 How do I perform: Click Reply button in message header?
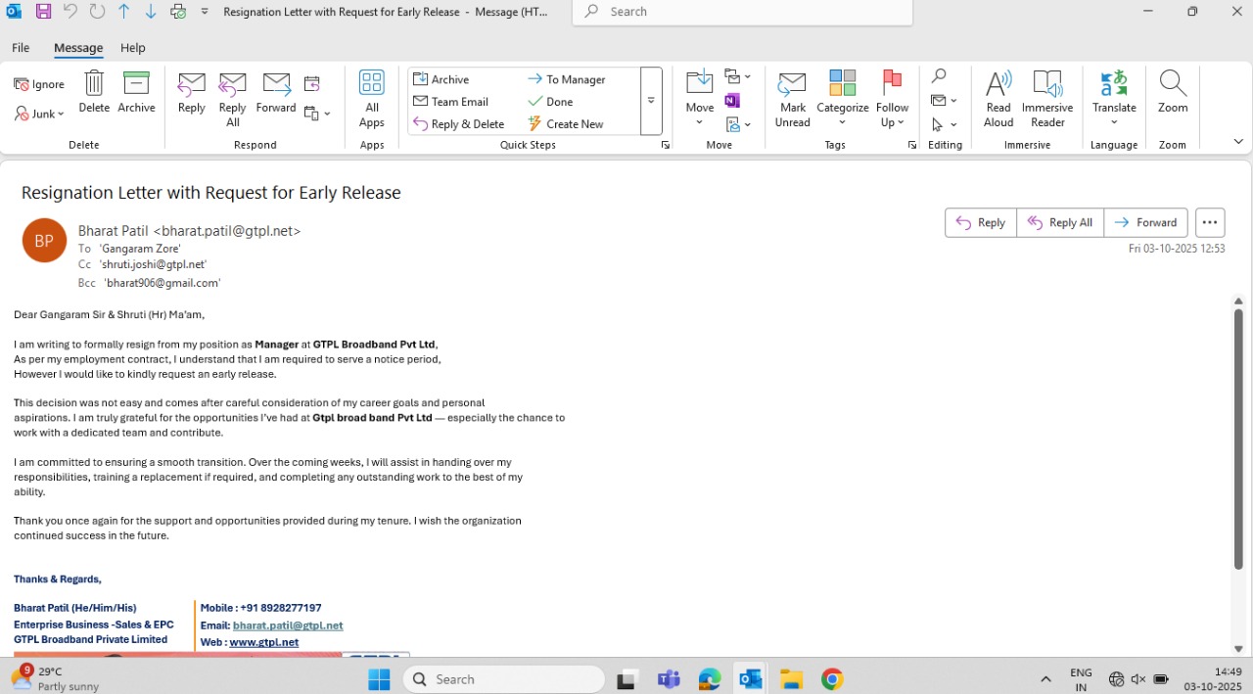click(981, 222)
